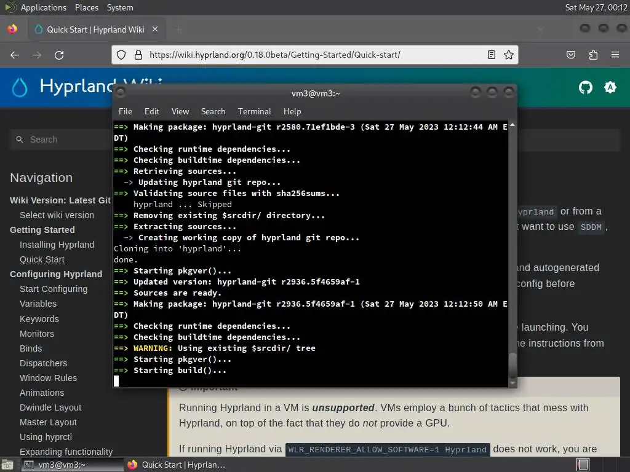Click the terminal scrollbar down arrow
Screen dimensions: 630x472
click(512, 383)
